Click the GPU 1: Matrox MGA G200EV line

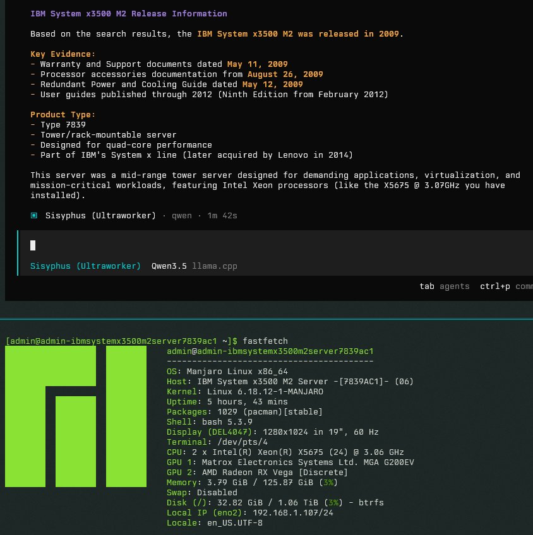point(290,462)
